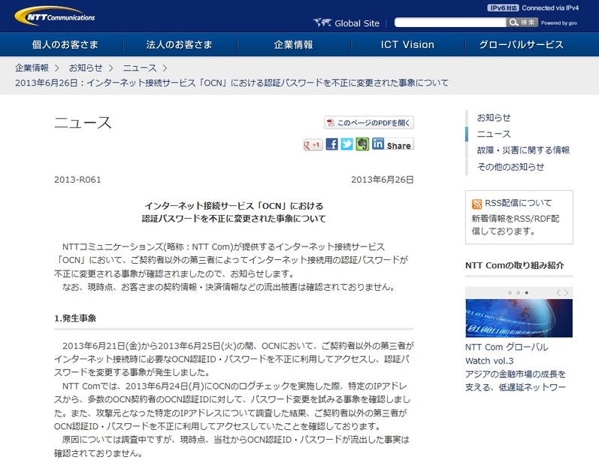Select the second carousel dot indicator
This screenshot has height=466, width=599.
click(x=518, y=292)
